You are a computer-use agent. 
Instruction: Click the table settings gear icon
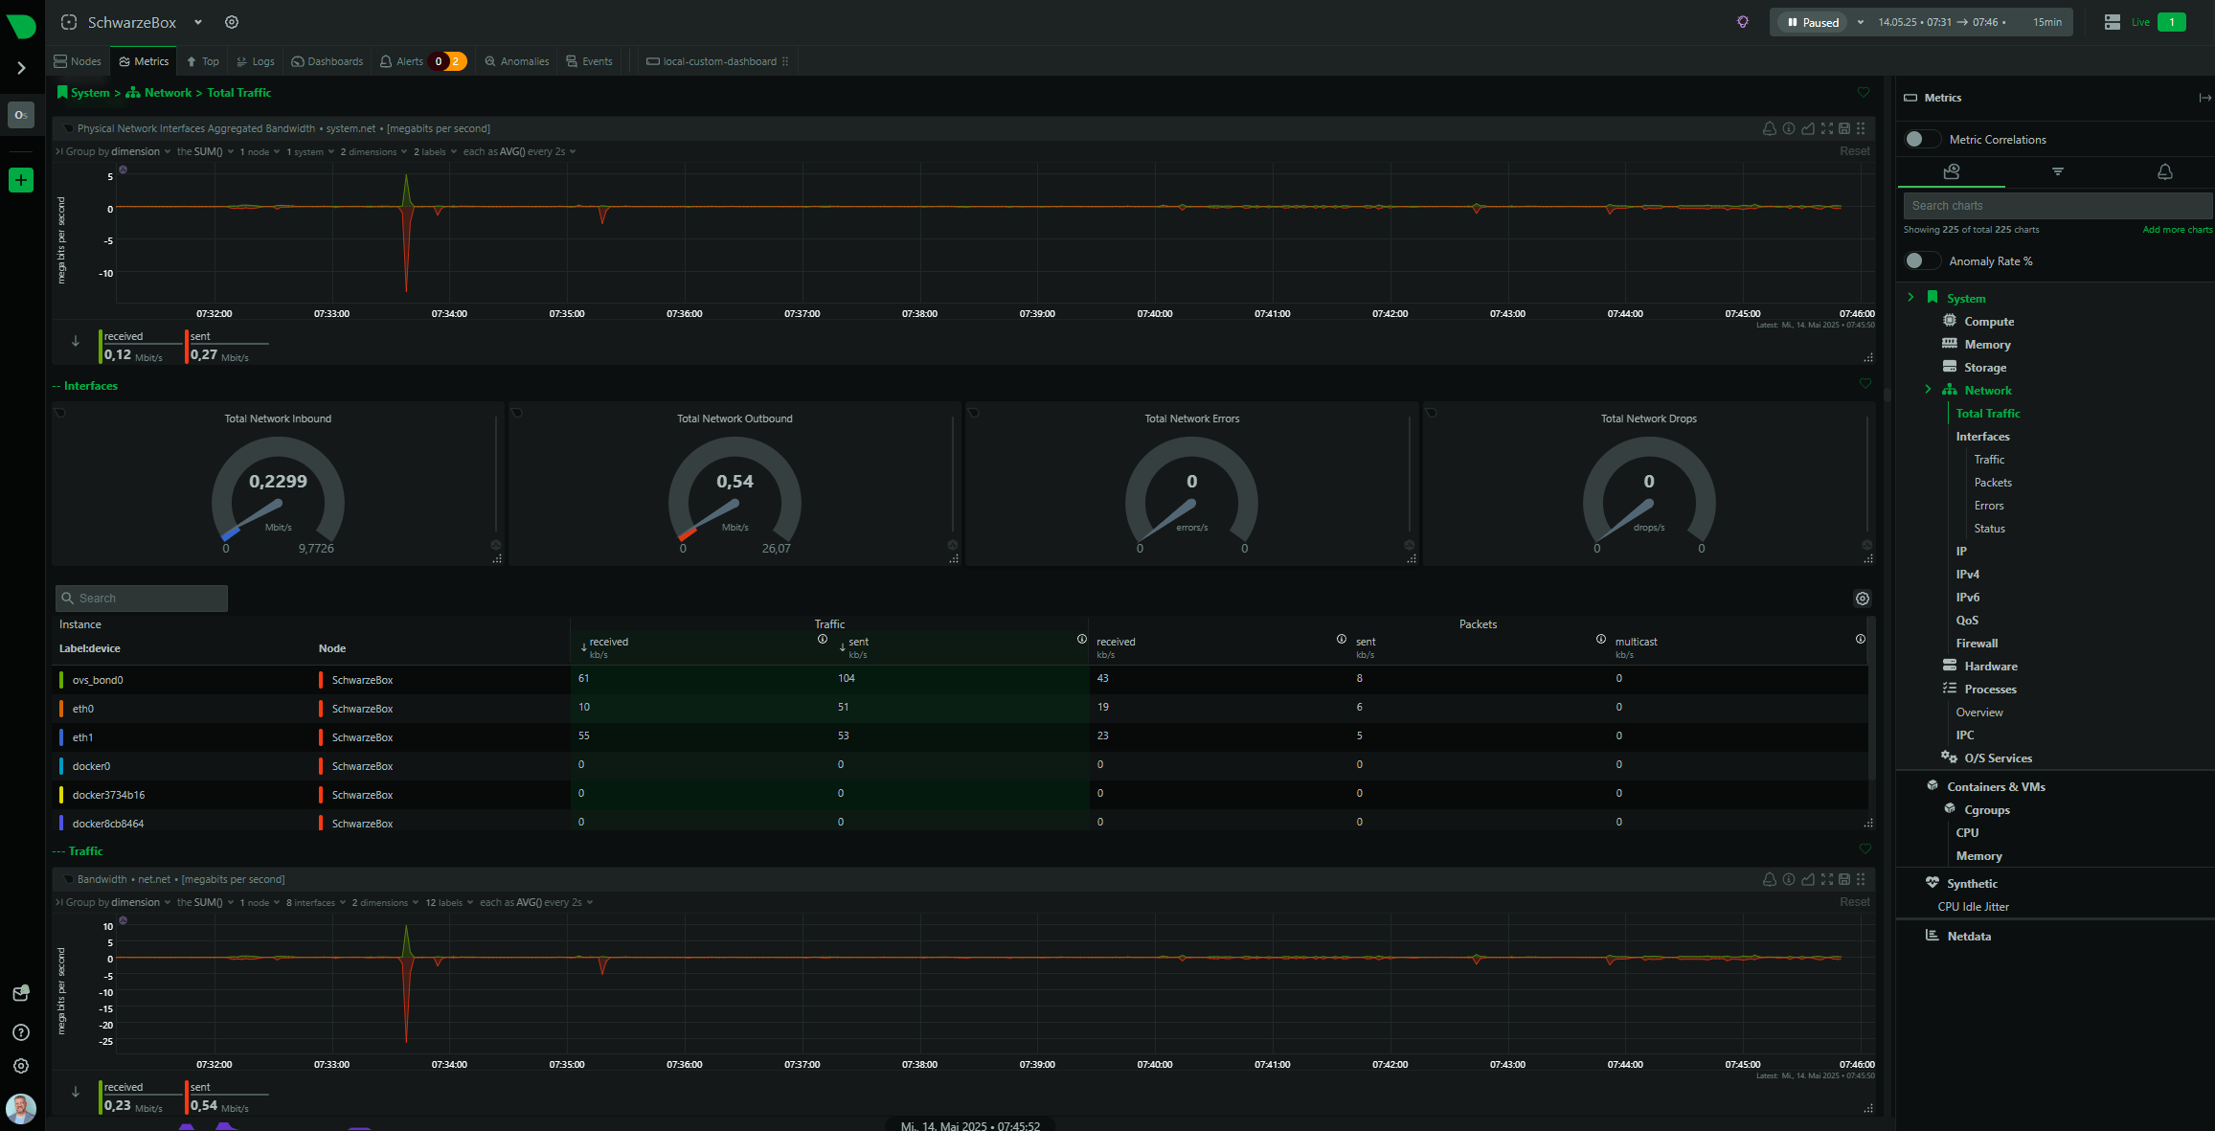[x=1862, y=599]
